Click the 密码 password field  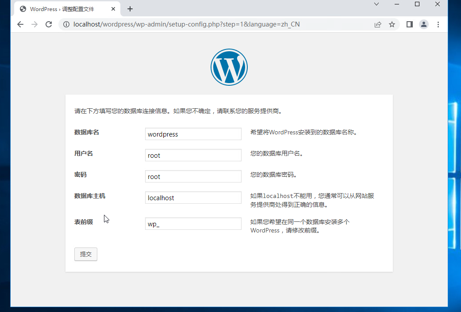pos(193,176)
